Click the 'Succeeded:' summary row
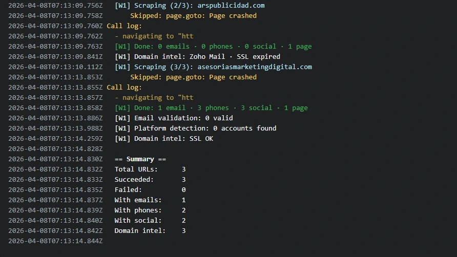Image resolution: width=457 pixels, height=257 pixels. coord(150,180)
